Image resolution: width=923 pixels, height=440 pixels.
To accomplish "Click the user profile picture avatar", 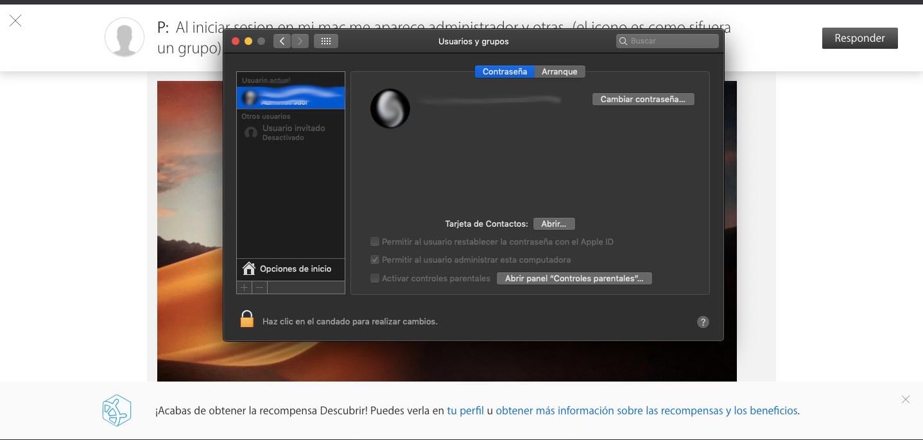I will pyautogui.click(x=390, y=108).
